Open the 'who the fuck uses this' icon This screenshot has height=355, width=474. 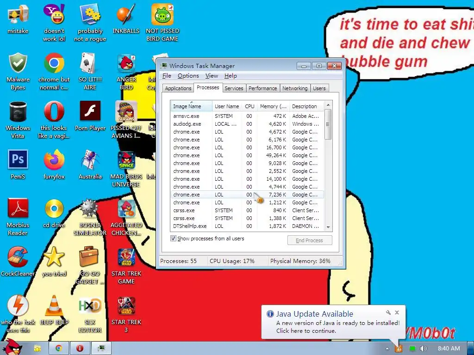click(x=18, y=314)
